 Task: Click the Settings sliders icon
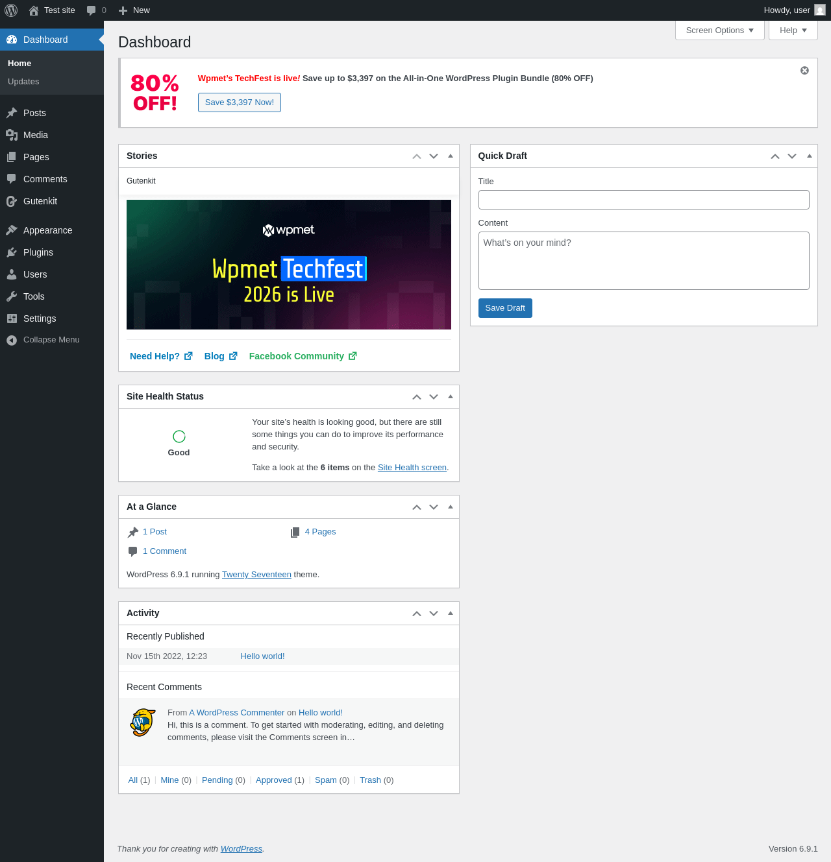[x=12, y=318]
